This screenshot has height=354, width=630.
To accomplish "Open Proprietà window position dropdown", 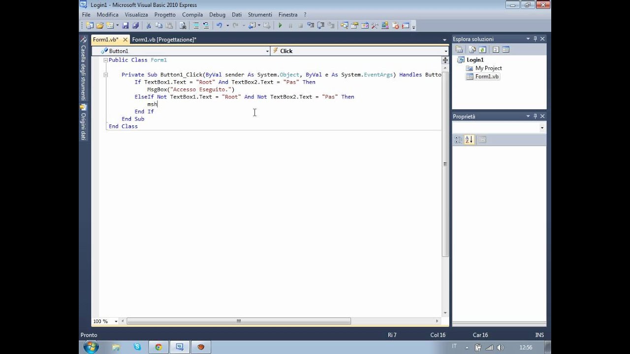I will click(x=528, y=117).
